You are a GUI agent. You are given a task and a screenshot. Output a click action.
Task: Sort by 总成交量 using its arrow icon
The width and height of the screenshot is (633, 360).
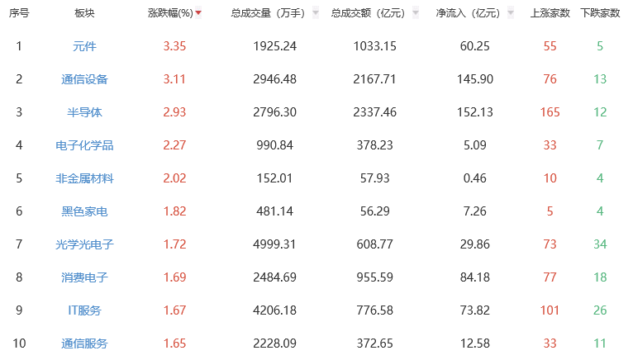316,14
